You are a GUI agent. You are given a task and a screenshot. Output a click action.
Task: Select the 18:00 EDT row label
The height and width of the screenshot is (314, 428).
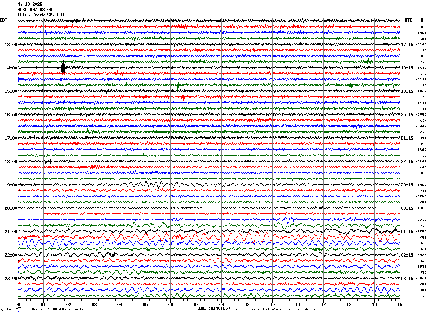click(x=11, y=162)
